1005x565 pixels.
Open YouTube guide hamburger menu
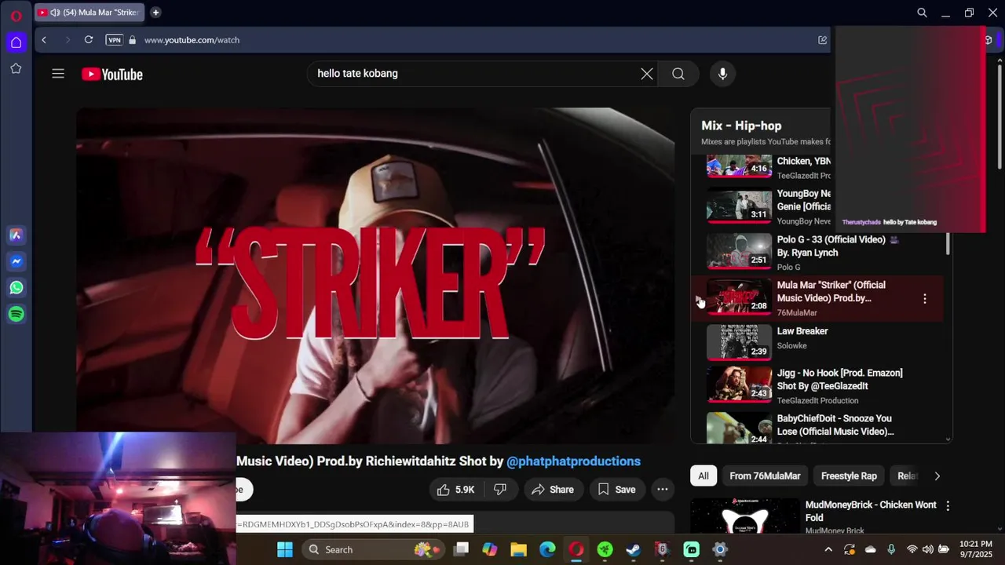pos(58,74)
